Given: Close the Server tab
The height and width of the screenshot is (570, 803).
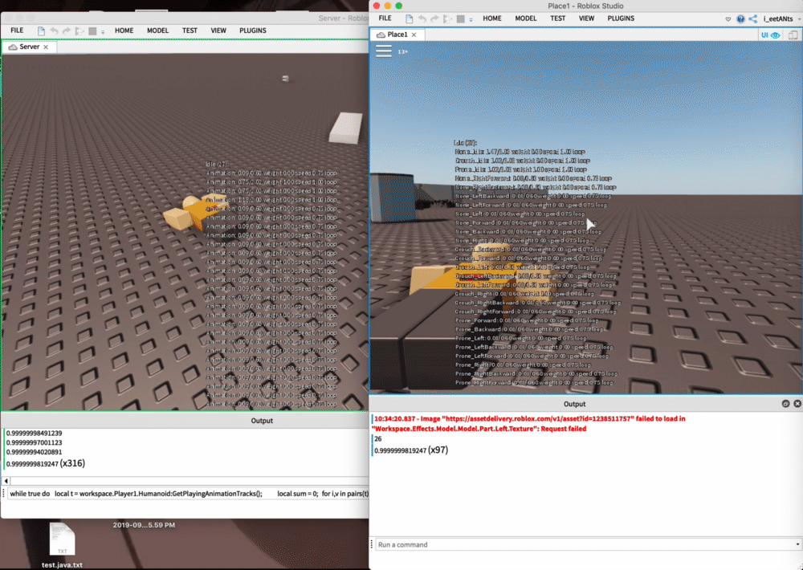Looking at the screenshot, I should pos(46,47).
